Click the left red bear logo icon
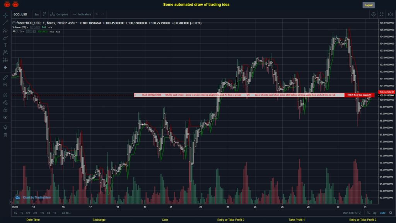The image size is (396, 223). pyautogui.click(x=7, y=4)
